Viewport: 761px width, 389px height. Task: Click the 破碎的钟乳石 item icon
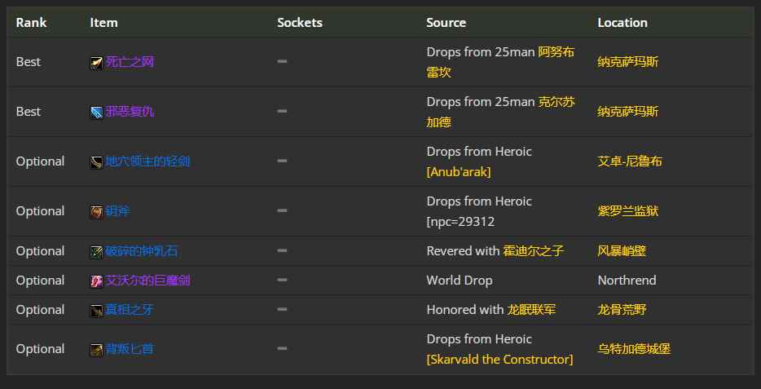[x=96, y=251]
